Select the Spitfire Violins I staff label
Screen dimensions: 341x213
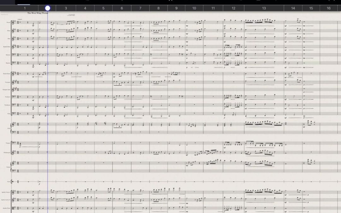[x=6, y=192]
